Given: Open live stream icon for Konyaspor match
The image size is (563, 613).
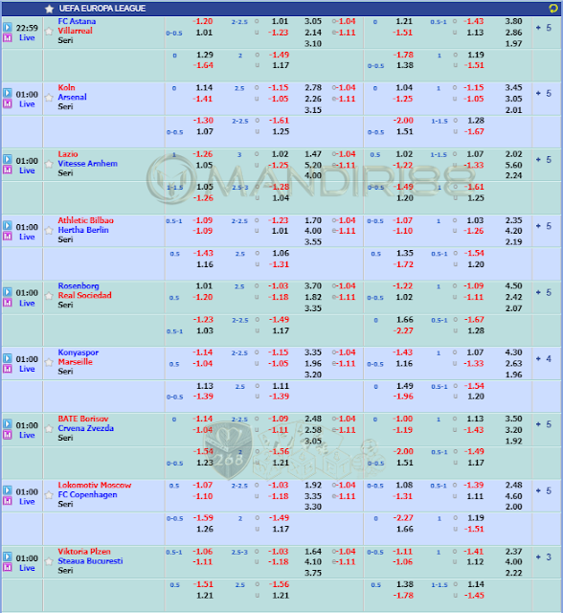Looking at the screenshot, I should (8, 358).
